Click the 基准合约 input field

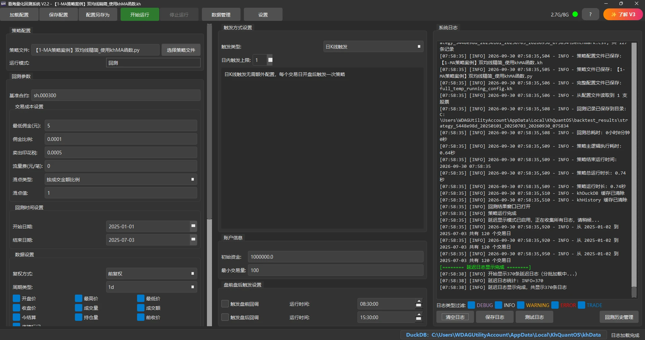[116, 95]
